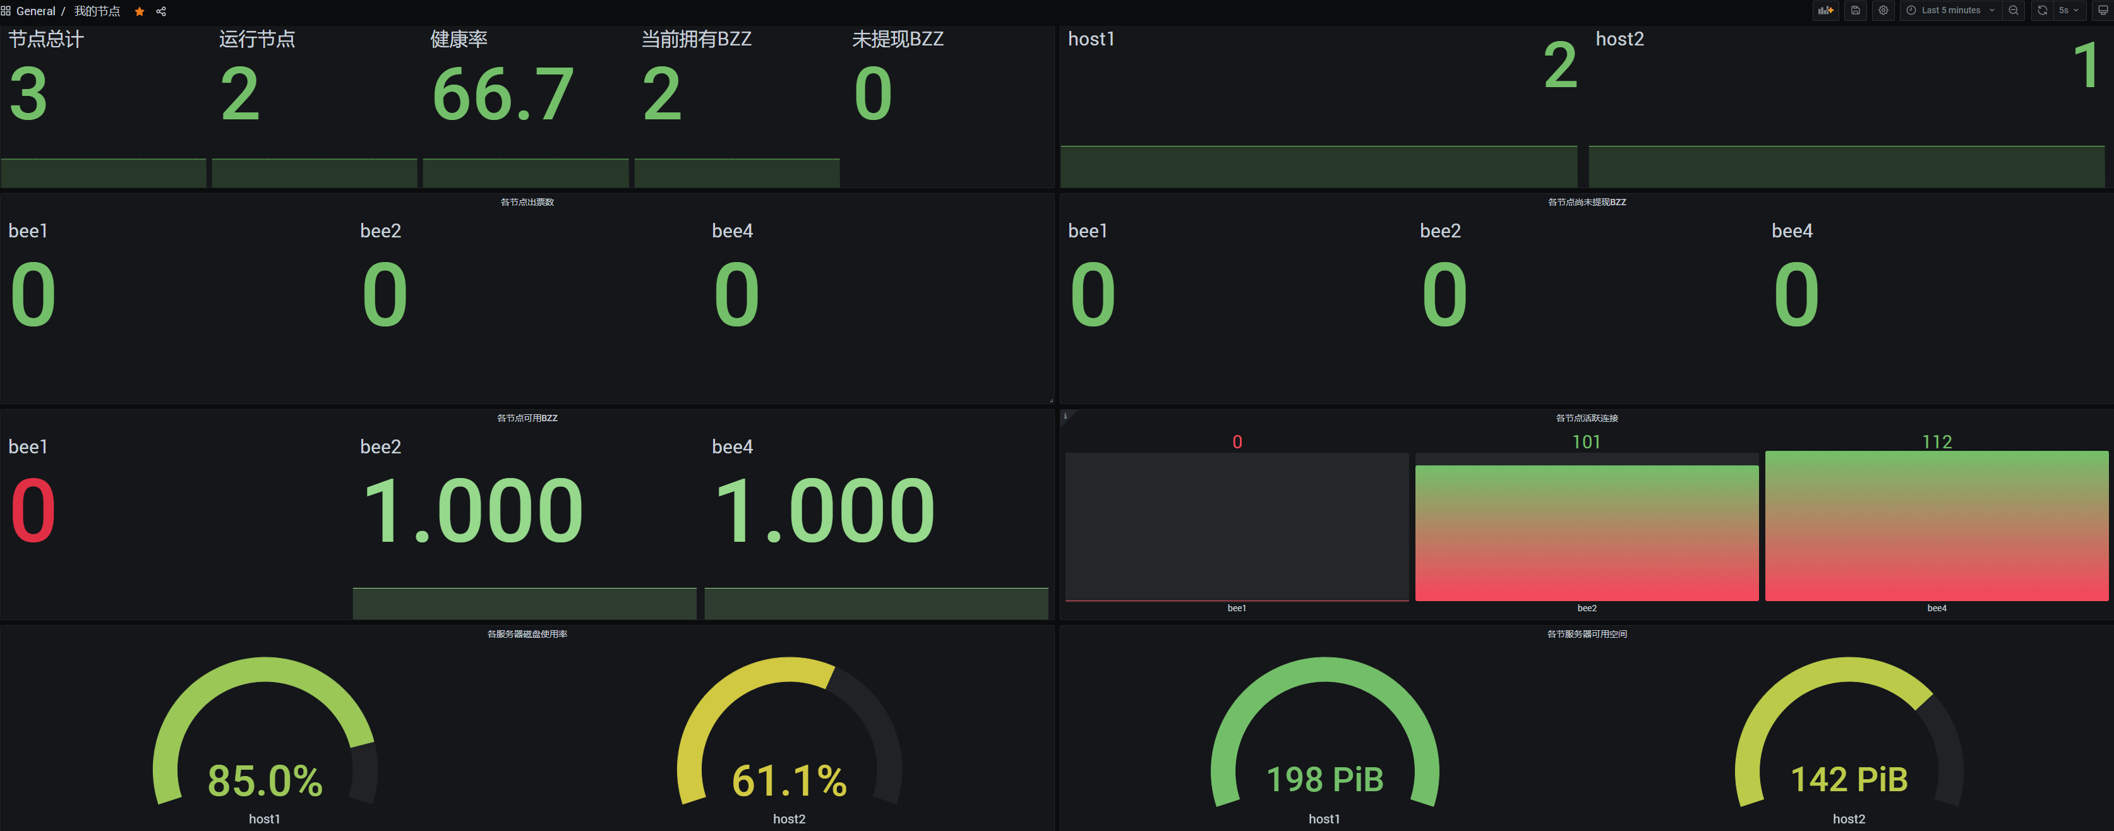Click the panel info corner icon
The image size is (2114, 831).
pyautogui.click(x=1065, y=416)
